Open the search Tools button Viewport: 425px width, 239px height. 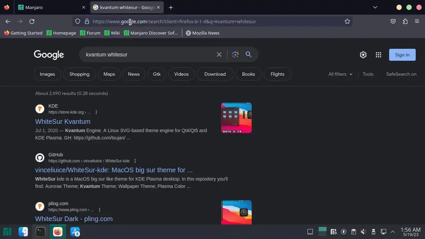(x=368, y=74)
